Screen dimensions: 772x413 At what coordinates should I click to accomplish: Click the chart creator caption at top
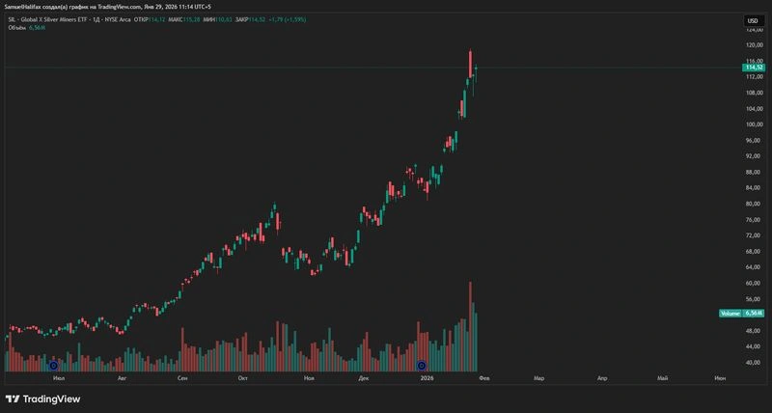(x=107, y=7)
